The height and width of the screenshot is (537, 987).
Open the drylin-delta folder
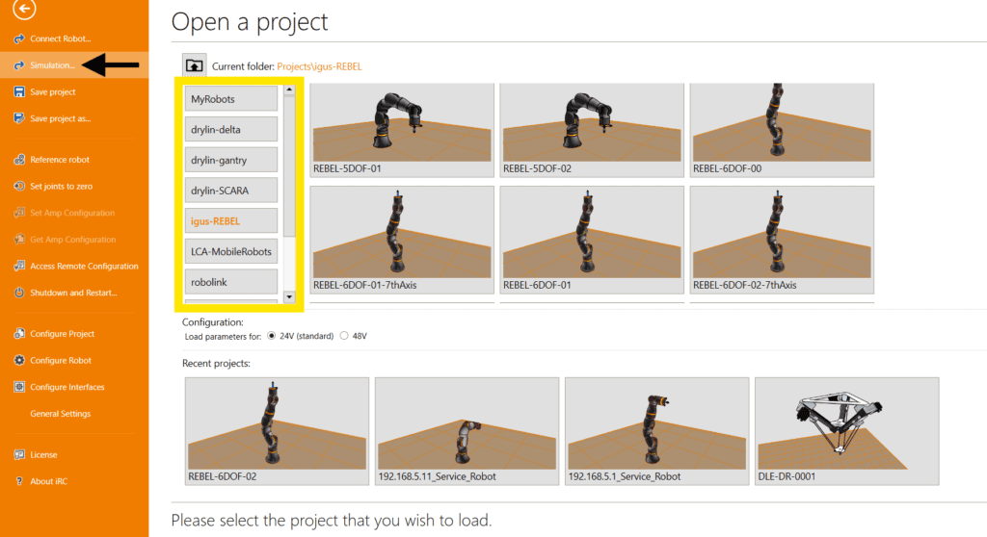(231, 130)
